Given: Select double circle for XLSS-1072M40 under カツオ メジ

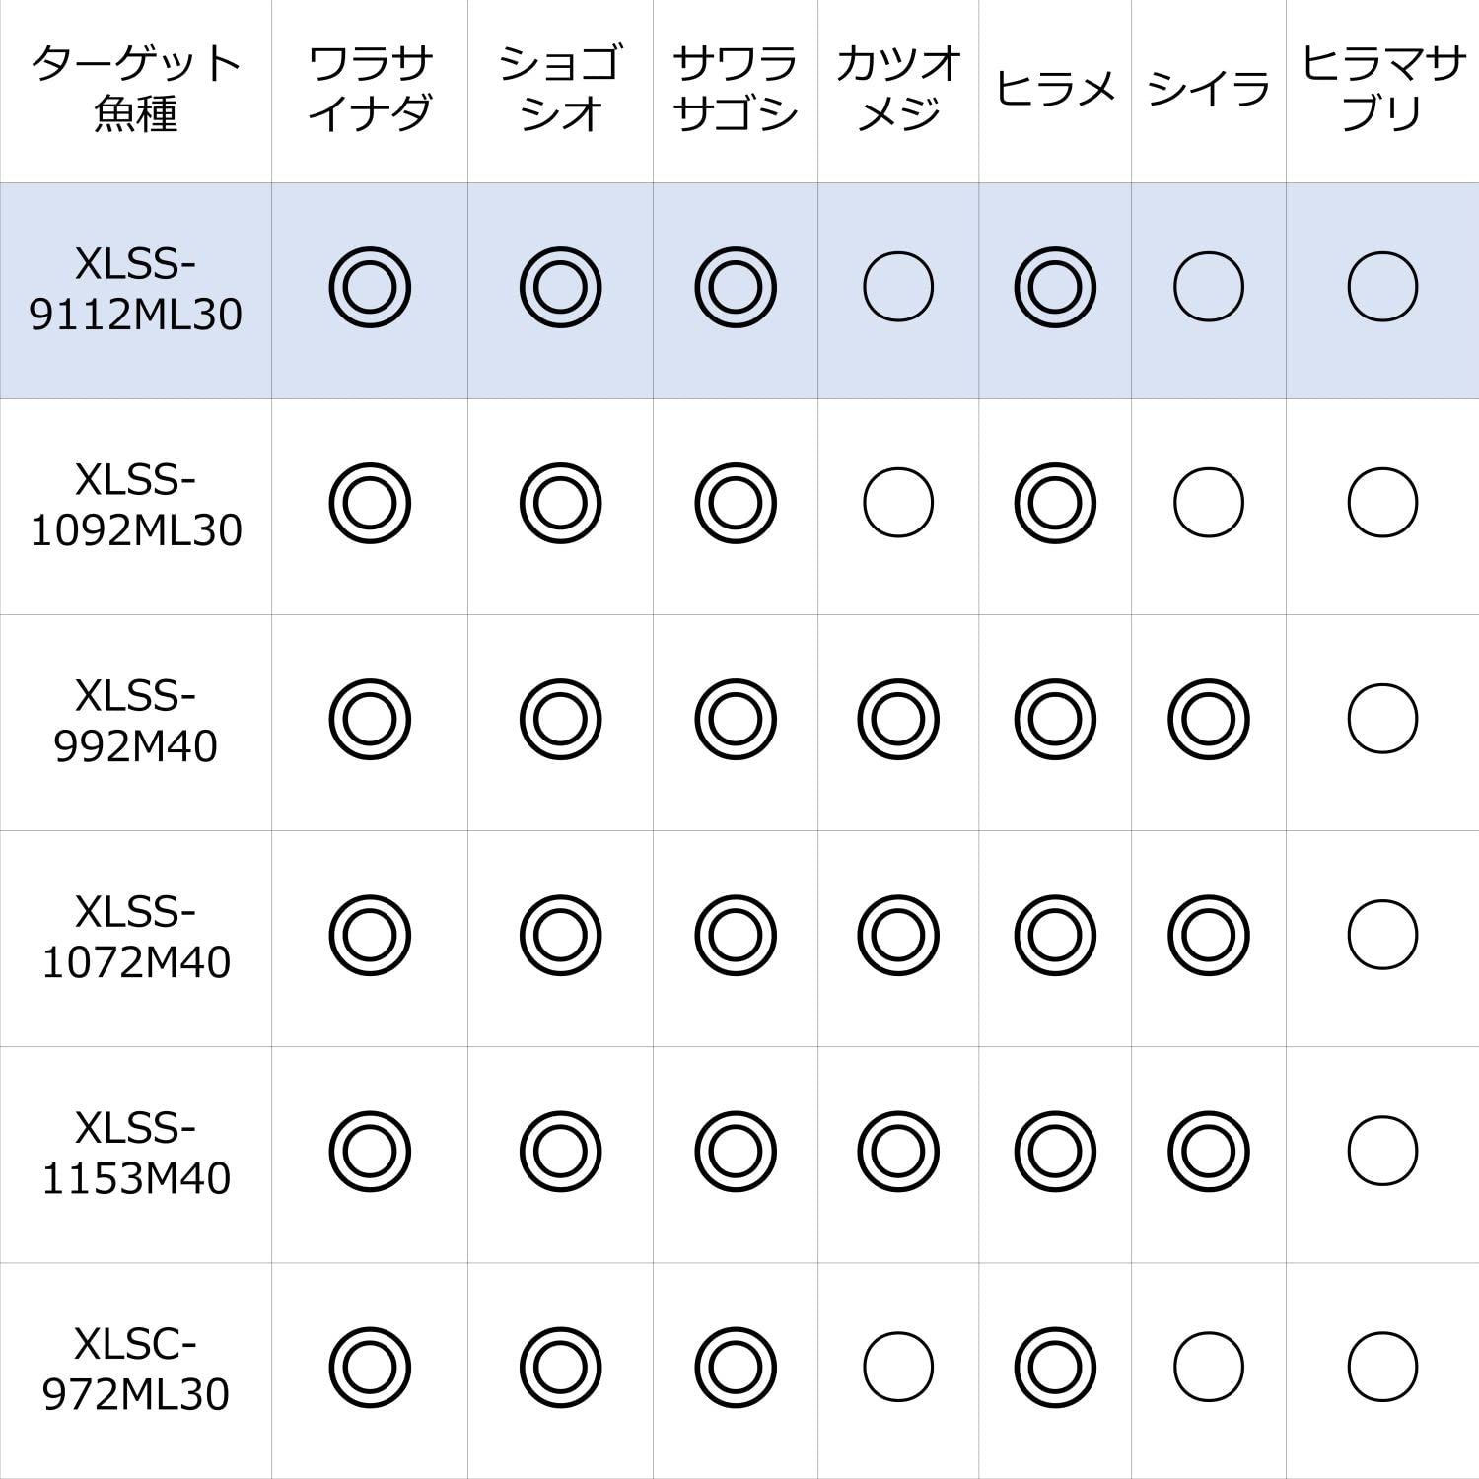Looking at the screenshot, I should tap(897, 935).
